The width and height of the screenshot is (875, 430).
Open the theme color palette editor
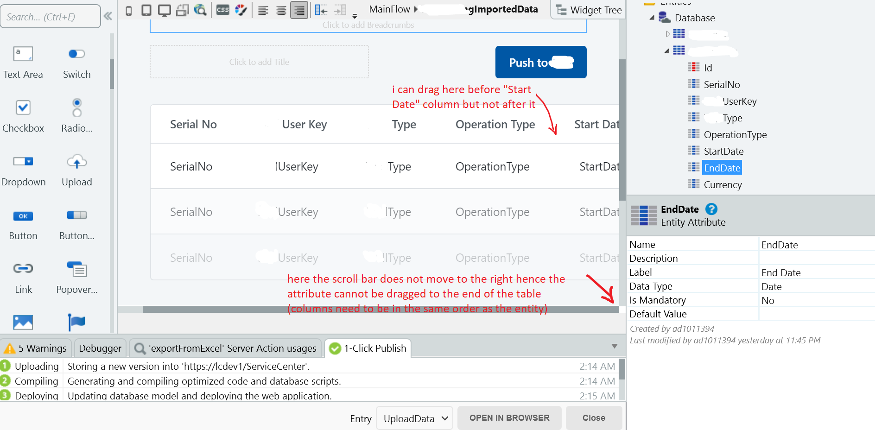241,10
